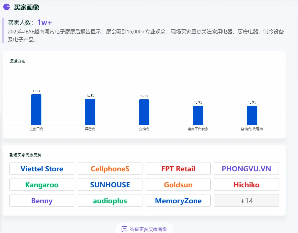Click the 经销商/代理商 bar

(x=252, y=115)
